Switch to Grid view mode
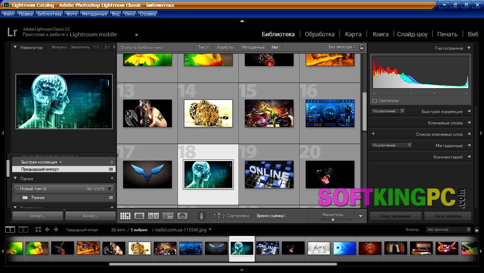484x273 pixels. (126, 216)
